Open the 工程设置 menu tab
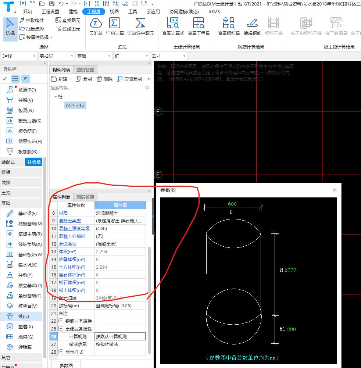Image resolution: width=361 pixels, height=368 pixels. coord(50,11)
